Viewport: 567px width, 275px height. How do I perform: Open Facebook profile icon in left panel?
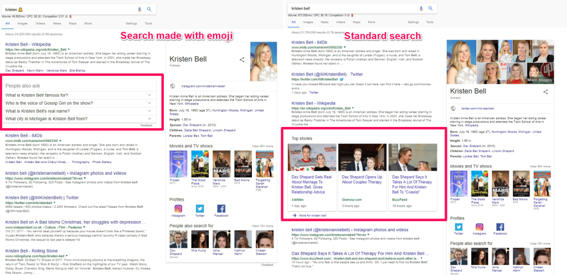point(221,208)
